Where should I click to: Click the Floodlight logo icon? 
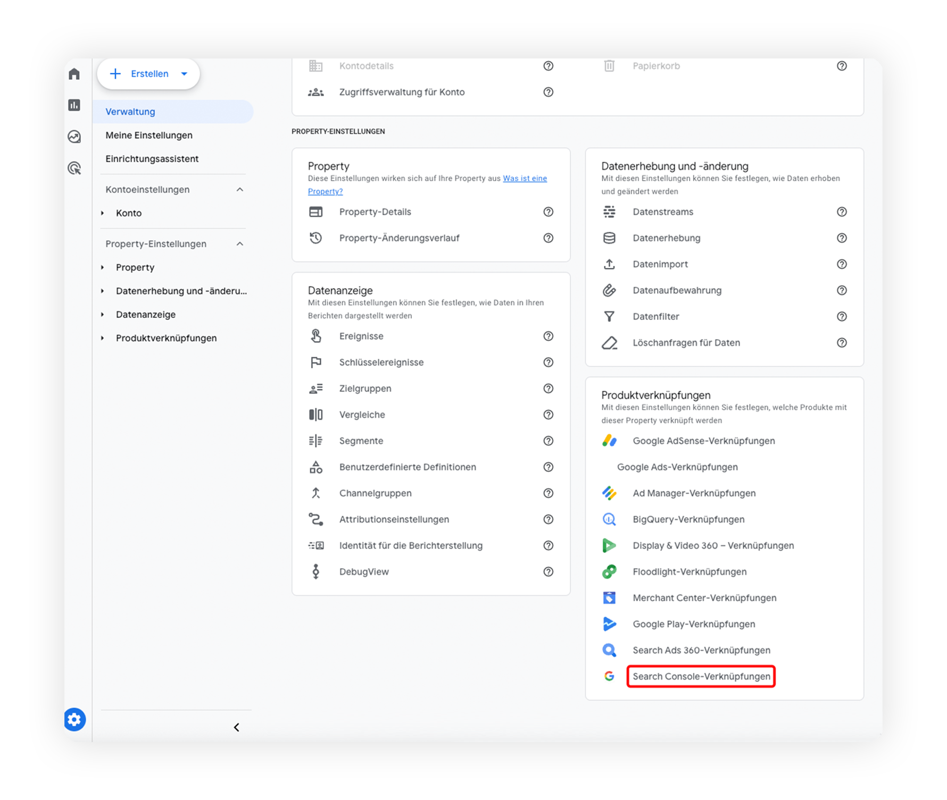(x=609, y=571)
